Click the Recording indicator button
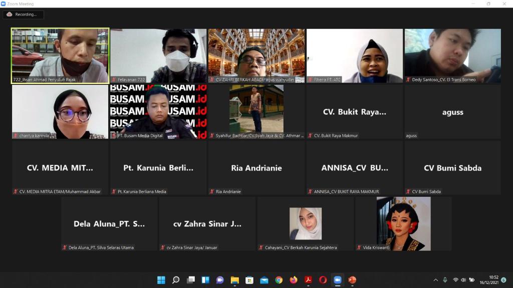Image resolution: width=513 pixels, height=288 pixels. [23, 14]
